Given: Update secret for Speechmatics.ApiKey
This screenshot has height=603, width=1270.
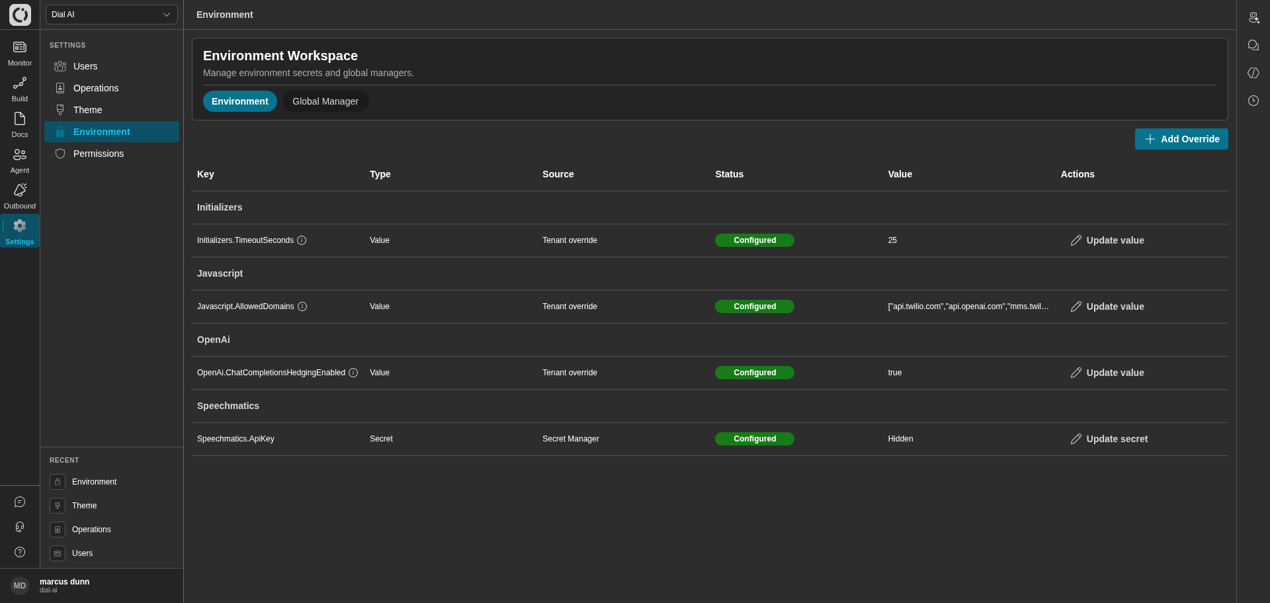Looking at the screenshot, I should 1109,439.
